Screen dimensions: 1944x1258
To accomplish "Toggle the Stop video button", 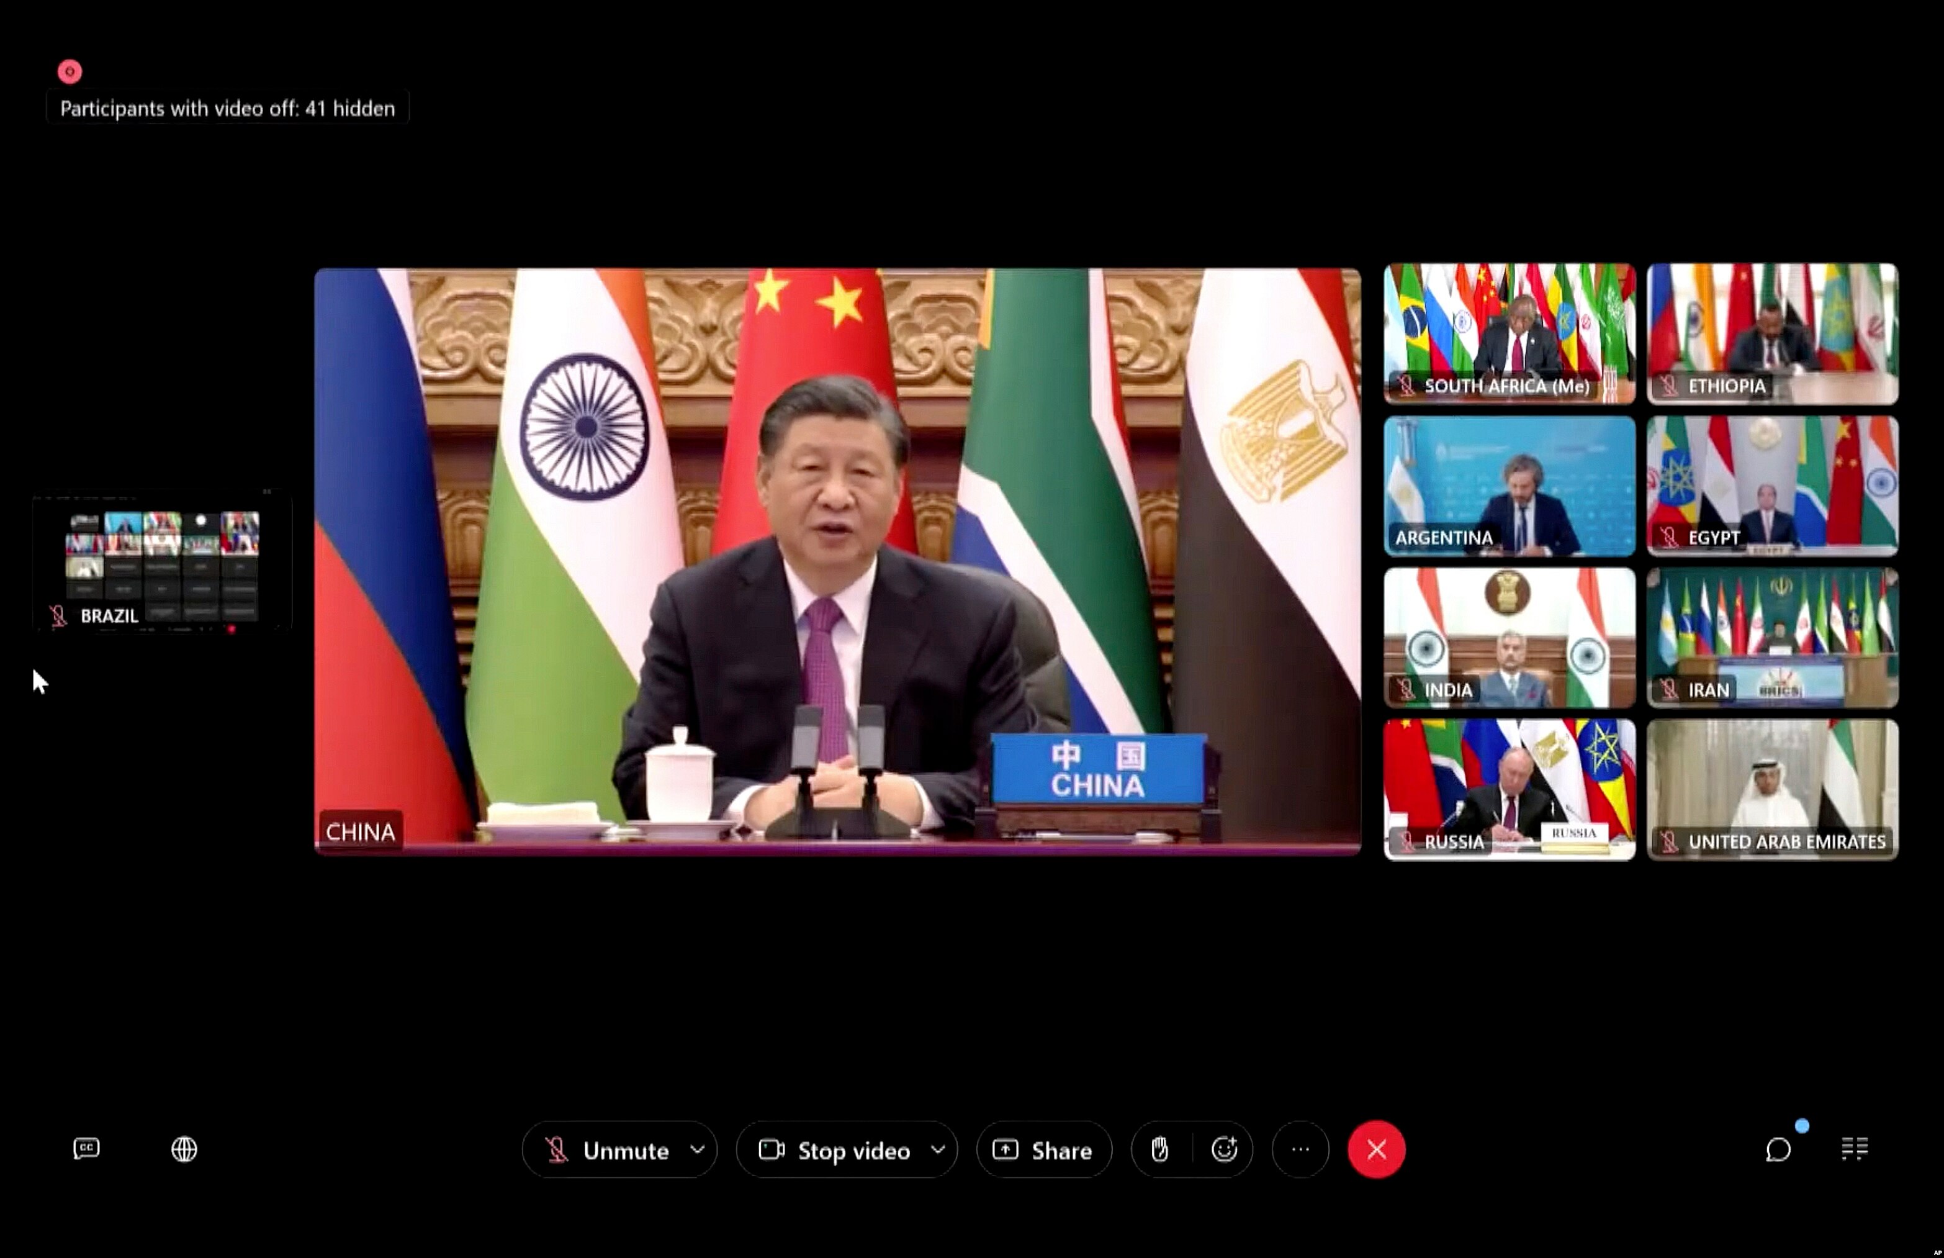I will [835, 1150].
